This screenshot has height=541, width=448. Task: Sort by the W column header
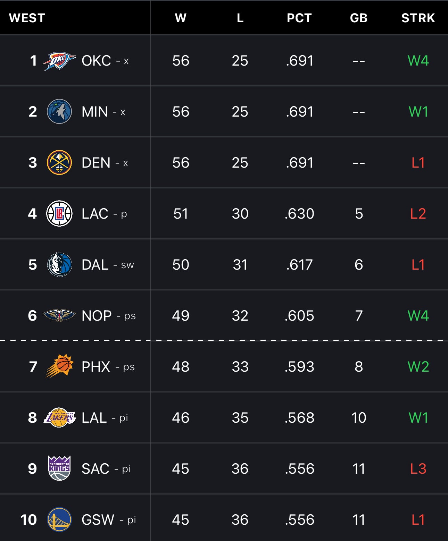(181, 18)
